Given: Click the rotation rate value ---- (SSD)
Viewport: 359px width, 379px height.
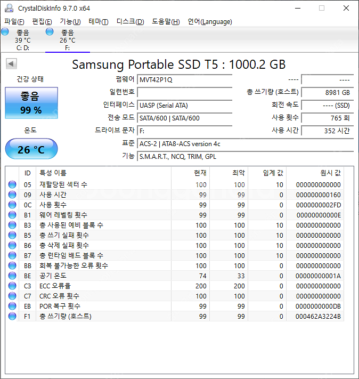Looking at the screenshot, I should click(x=328, y=106).
